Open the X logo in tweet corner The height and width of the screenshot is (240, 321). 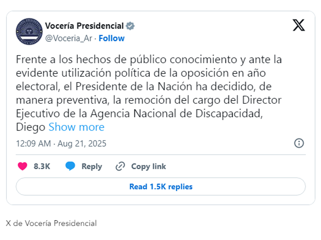click(x=299, y=25)
